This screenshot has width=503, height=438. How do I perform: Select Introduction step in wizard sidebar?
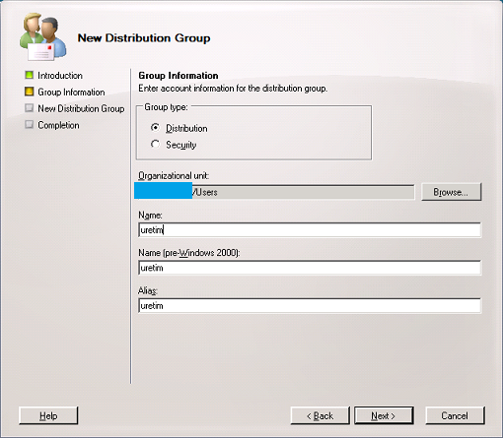[60, 76]
